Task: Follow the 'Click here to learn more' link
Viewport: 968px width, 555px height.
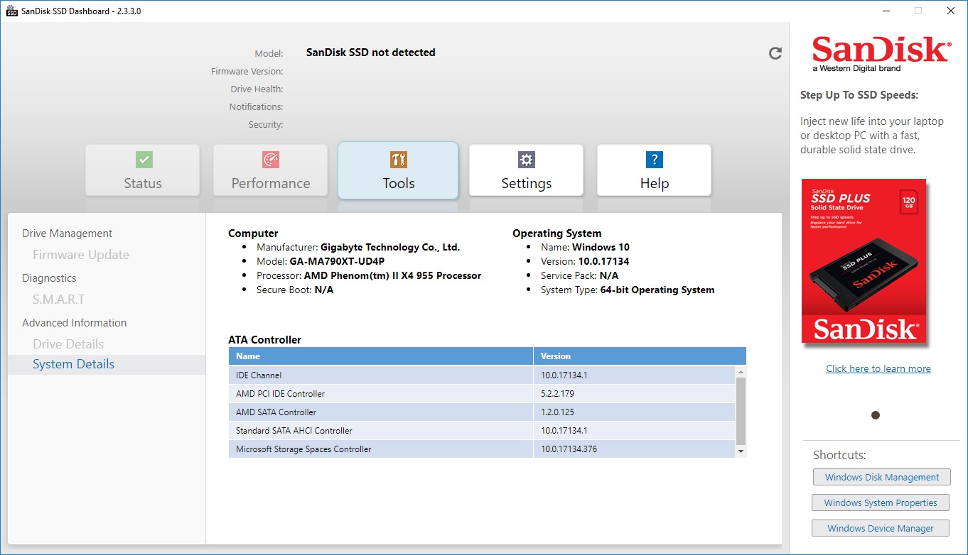Action: tap(878, 369)
